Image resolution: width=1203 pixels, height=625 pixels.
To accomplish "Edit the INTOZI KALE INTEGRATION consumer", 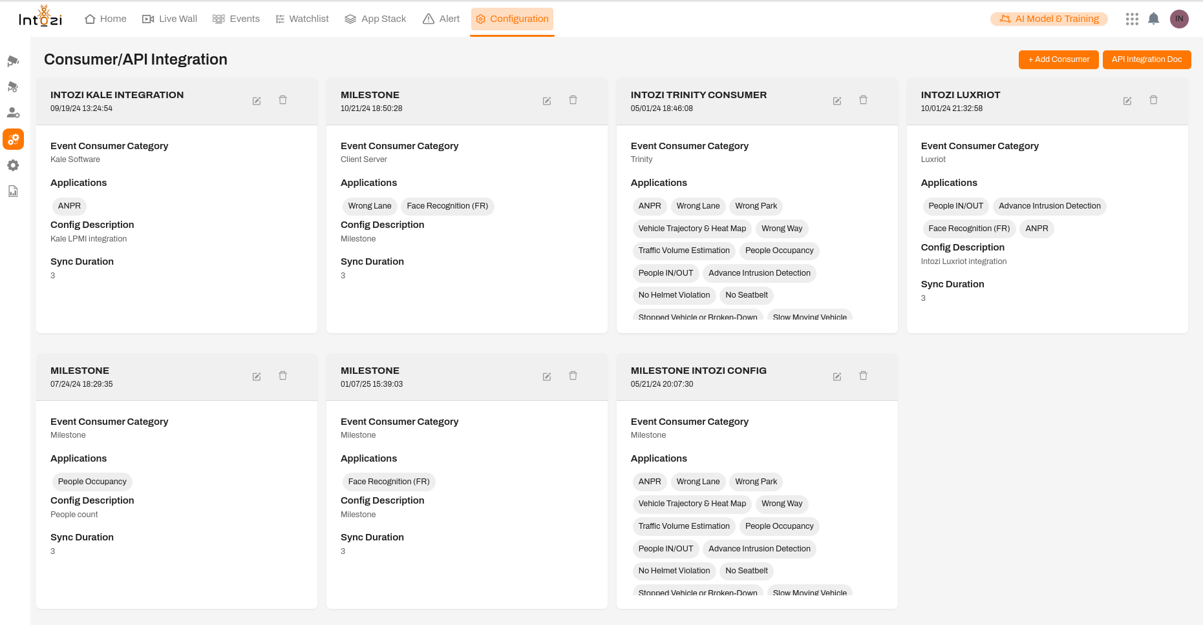I will tap(257, 101).
